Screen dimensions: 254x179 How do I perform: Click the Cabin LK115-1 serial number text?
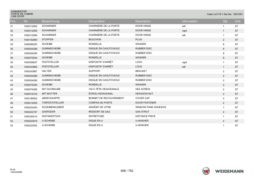[x=225, y=14]
